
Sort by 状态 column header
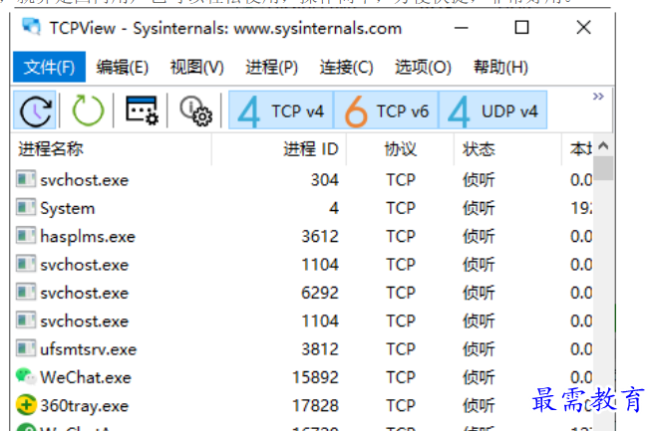(x=507, y=148)
